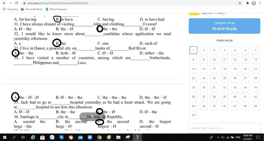Viewport: 264px width, 141px height.
Task: Open the Microsoft Teams bookmark
Action: click(x=31, y=9)
